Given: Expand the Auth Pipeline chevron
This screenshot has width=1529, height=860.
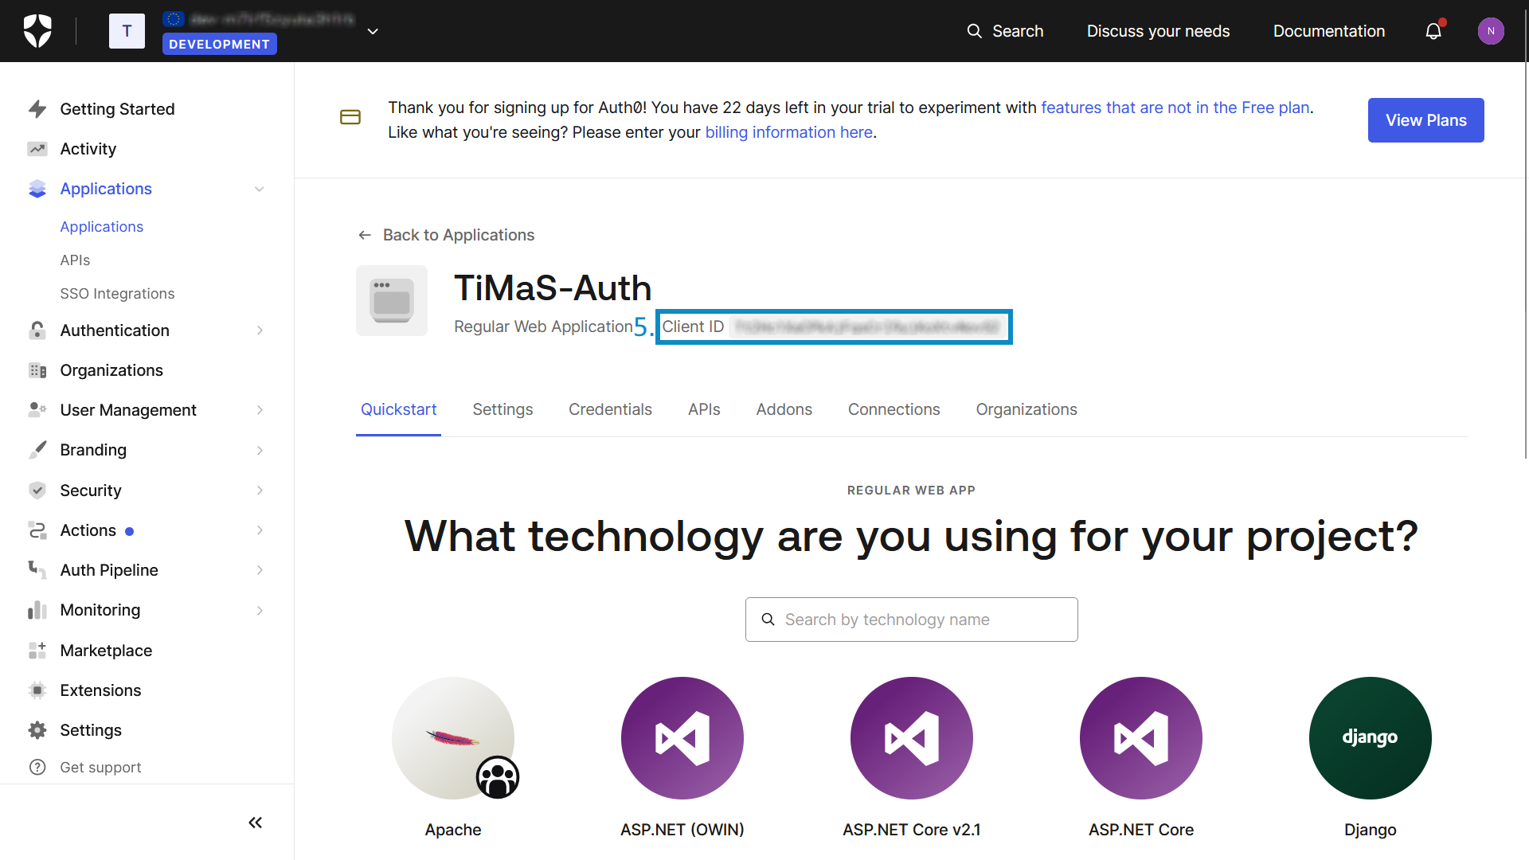Looking at the screenshot, I should coord(260,570).
